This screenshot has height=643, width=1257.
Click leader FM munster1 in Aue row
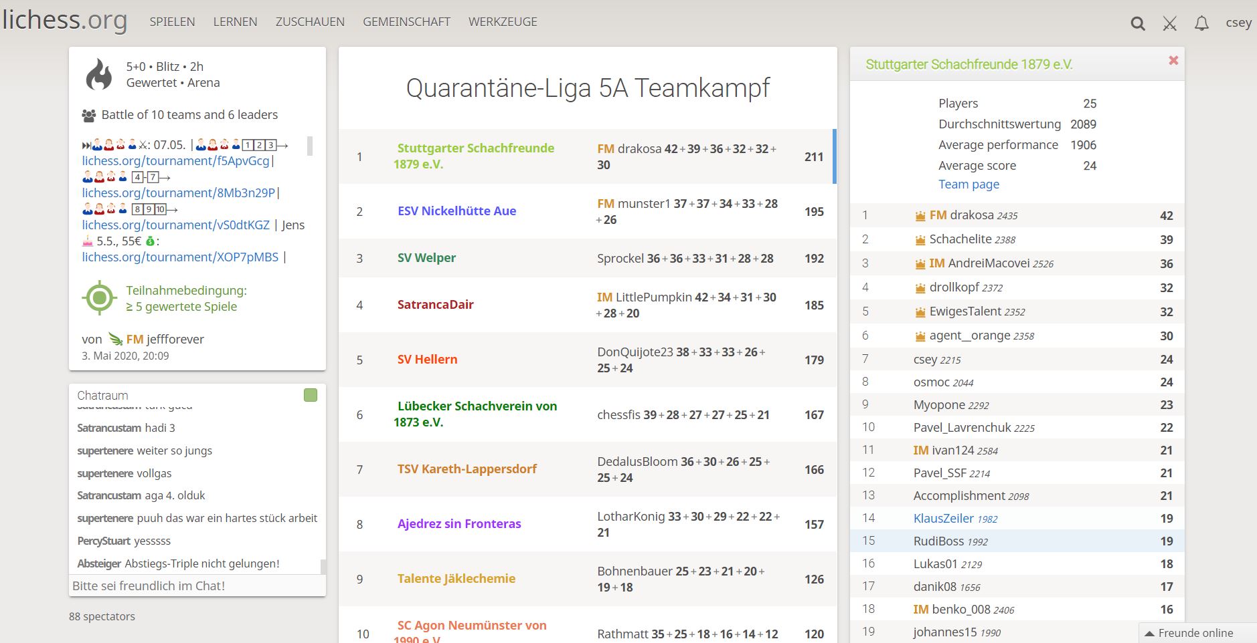click(633, 203)
